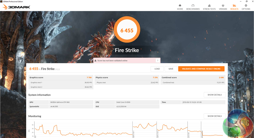
Task: Click the Monitoring heading
Action: (x=35, y=116)
